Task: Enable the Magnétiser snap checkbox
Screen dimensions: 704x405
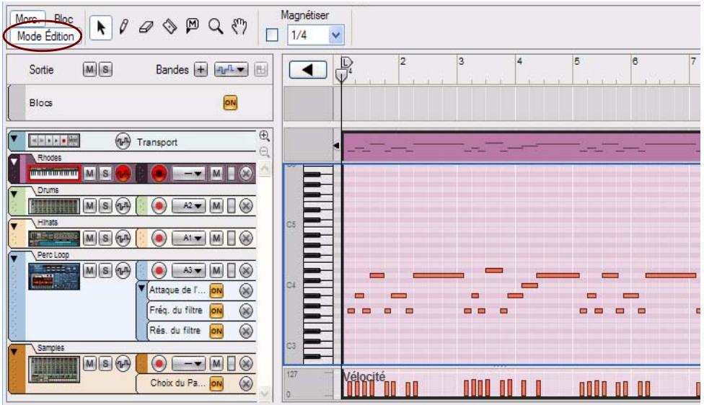Action: 272,35
